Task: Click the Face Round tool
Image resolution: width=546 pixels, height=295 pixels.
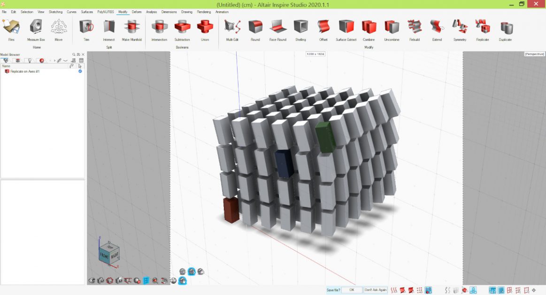Action: (277, 29)
